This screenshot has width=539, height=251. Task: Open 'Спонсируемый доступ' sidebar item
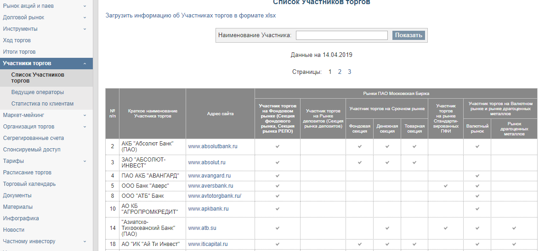pos(32,150)
